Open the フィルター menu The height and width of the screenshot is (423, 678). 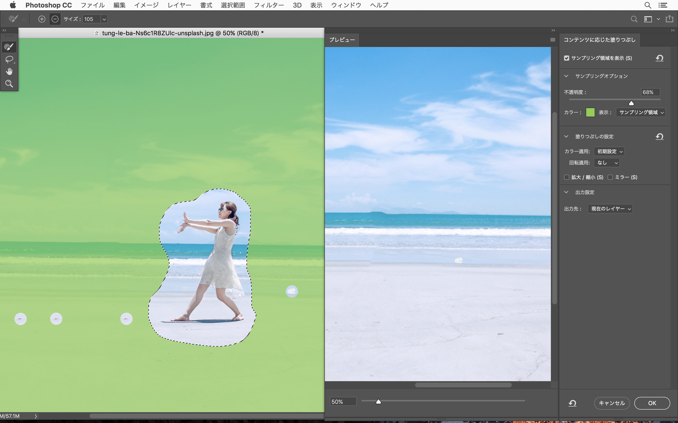pos(269,5)
